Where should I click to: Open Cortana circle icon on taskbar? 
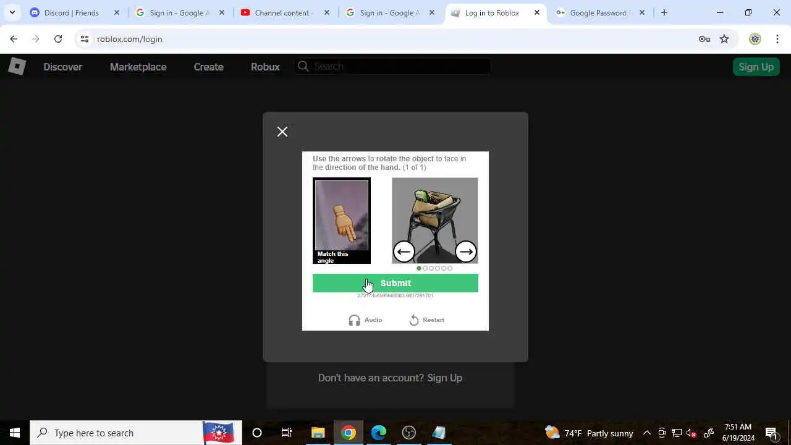(257, 433)
